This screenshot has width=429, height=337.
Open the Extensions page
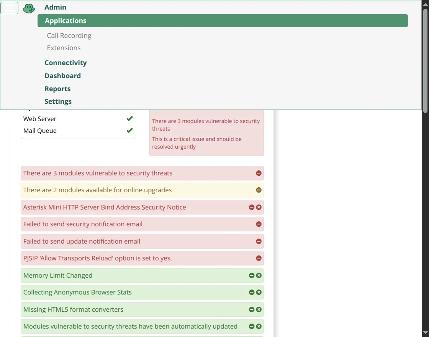(x=64, y=47)
